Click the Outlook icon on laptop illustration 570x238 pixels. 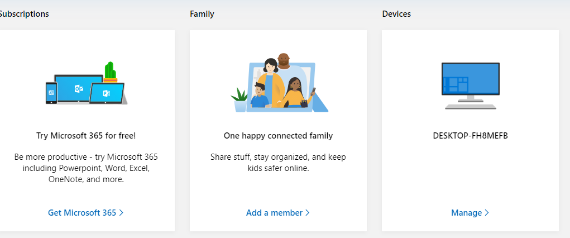click(79, 88)
